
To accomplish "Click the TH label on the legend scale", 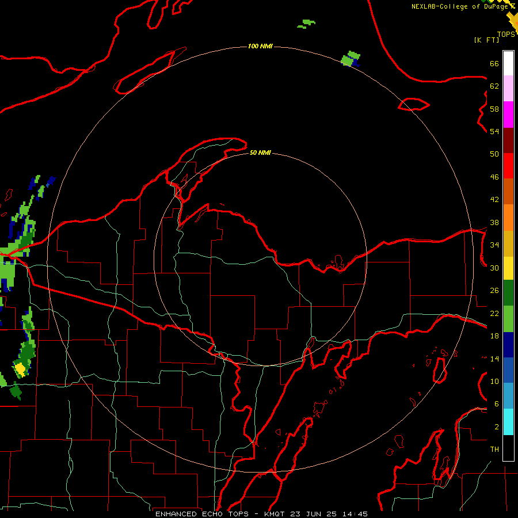I will pyautogui.click(x=494, y=450).
